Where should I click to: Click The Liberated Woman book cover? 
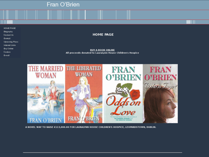point(84,94)
